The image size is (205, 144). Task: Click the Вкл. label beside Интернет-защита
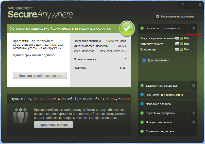click(187, 44)
